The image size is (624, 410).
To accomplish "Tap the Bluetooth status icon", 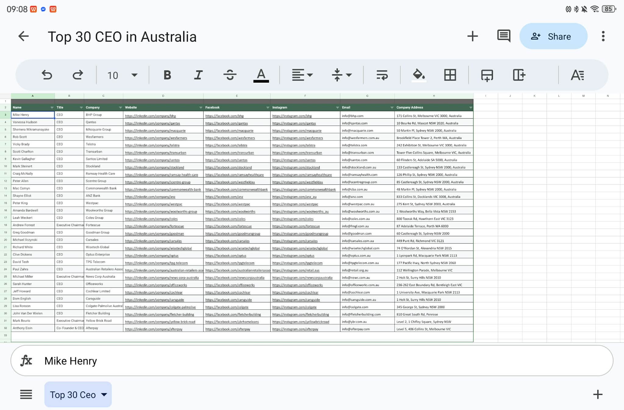I will point(576,9).
